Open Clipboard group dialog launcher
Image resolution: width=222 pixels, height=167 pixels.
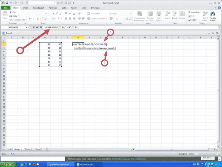coord(25,23)
